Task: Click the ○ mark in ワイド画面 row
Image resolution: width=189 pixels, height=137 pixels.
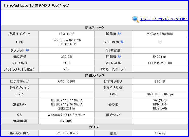Action: pos(160,42)
